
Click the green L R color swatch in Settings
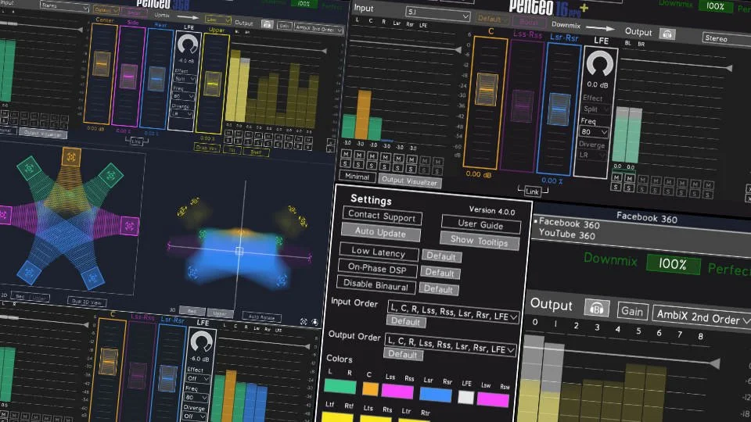point(340,386)
